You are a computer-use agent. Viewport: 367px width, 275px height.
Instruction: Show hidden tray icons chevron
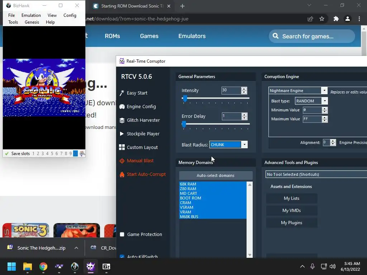302,266
